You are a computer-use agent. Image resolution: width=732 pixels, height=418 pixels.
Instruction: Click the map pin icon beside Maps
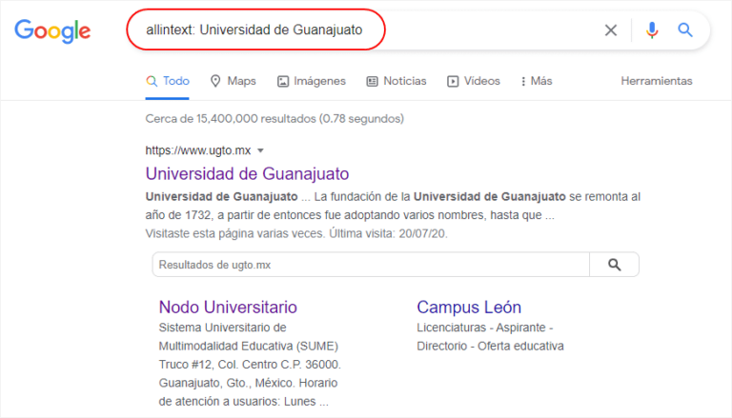(215, 81)
